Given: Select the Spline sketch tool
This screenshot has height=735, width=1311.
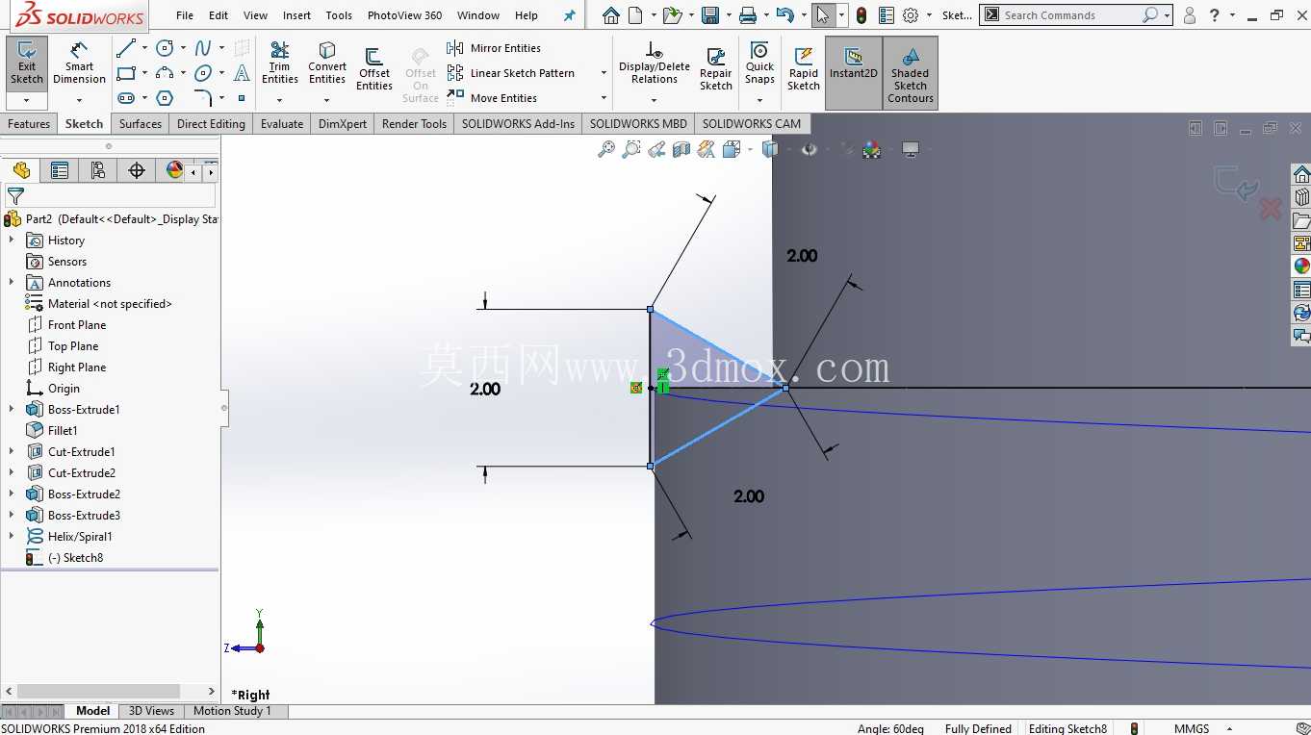Looking at the screenshot, I should pos(203,48).
